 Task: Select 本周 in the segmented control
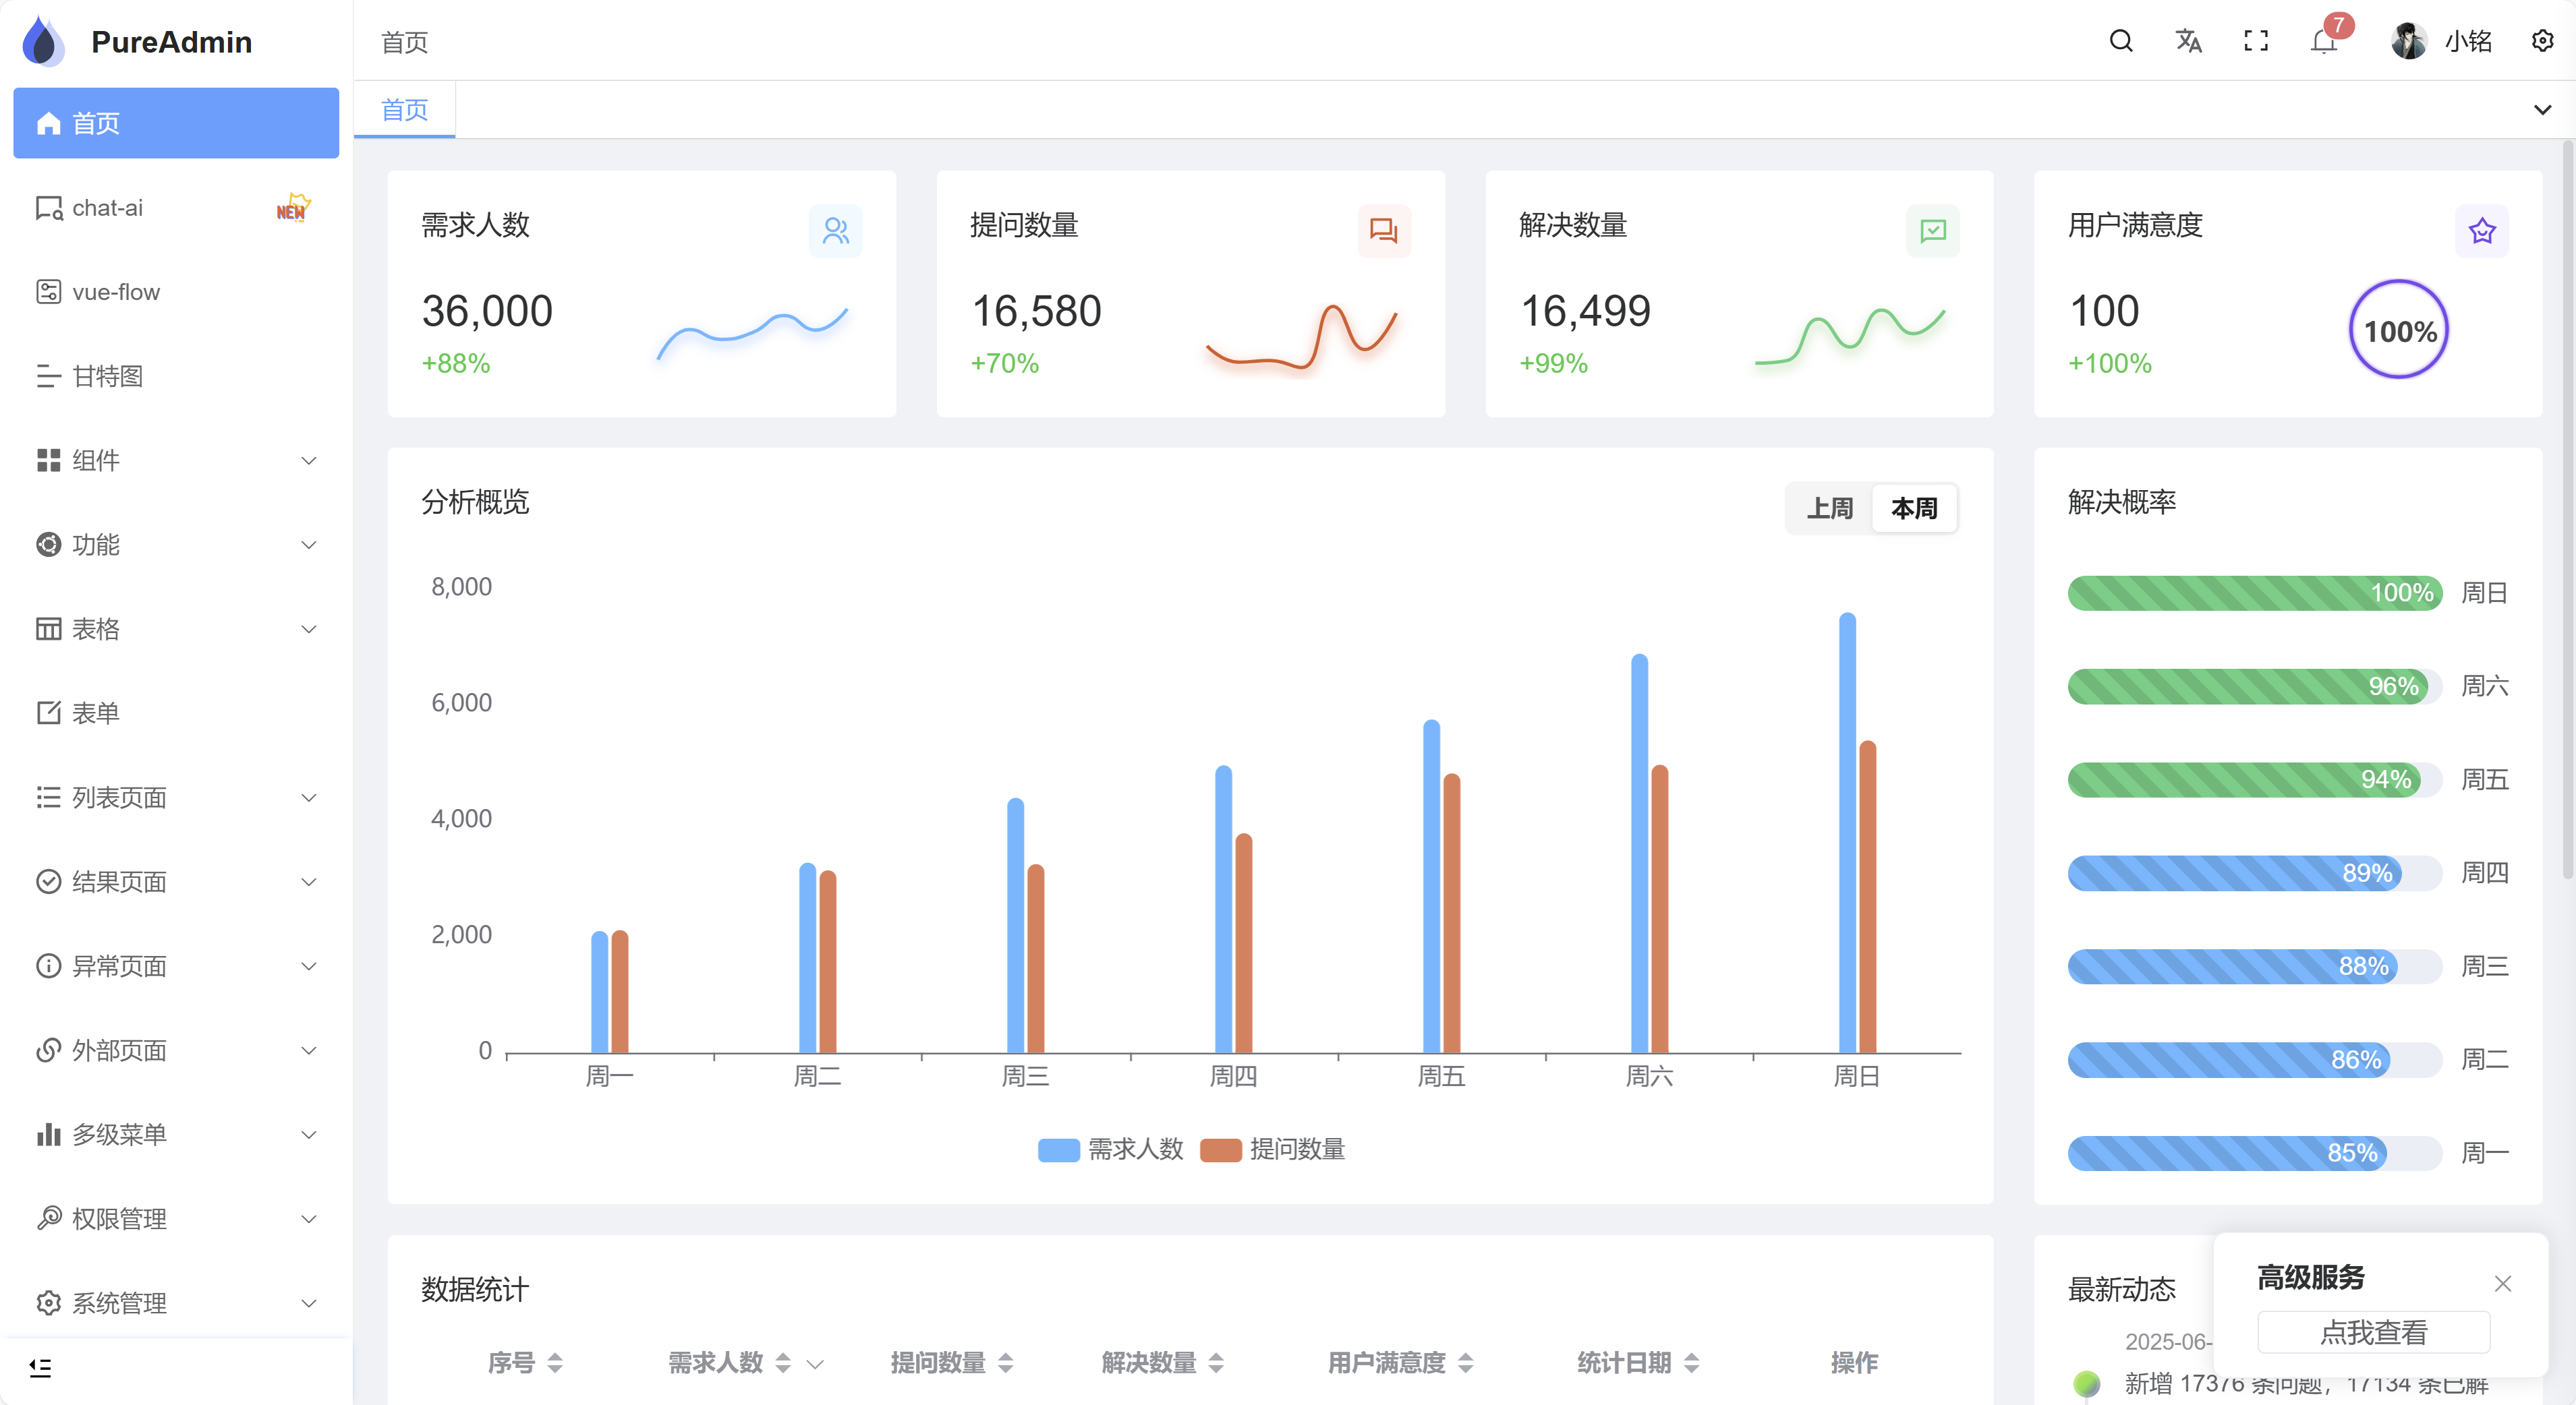tap(1914, 508)
